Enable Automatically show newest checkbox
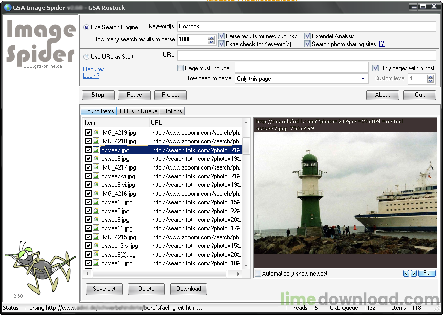This screenshot has height=315, width=443. click(x=258, y=274)
